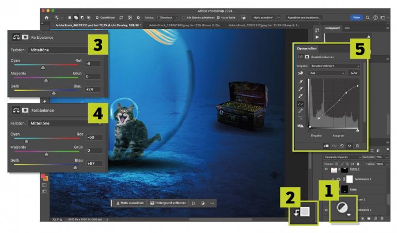
Task: Toggle the Alle Ebenen aufnehmen checkbox
Action: point(184,18)
